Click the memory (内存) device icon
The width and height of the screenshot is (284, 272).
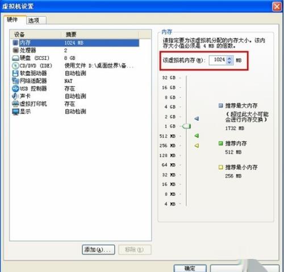[x=15, y=43]
